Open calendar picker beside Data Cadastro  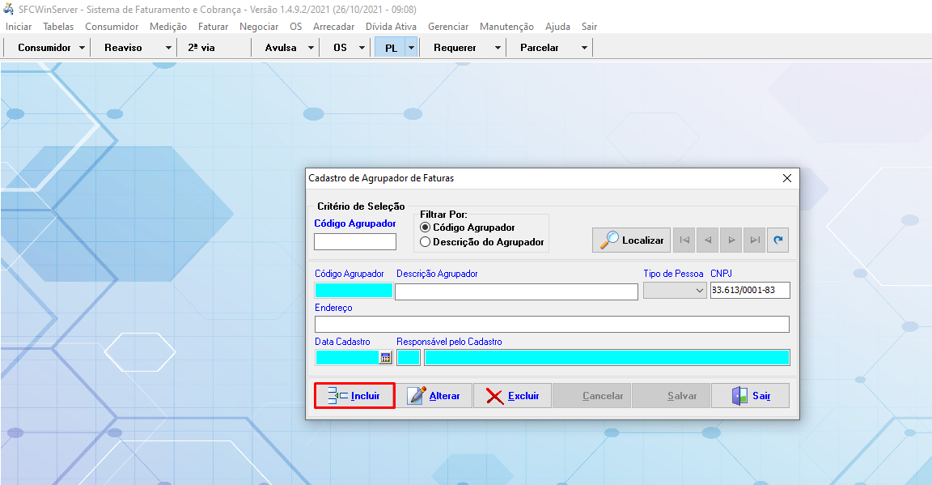tap(386, 358)
